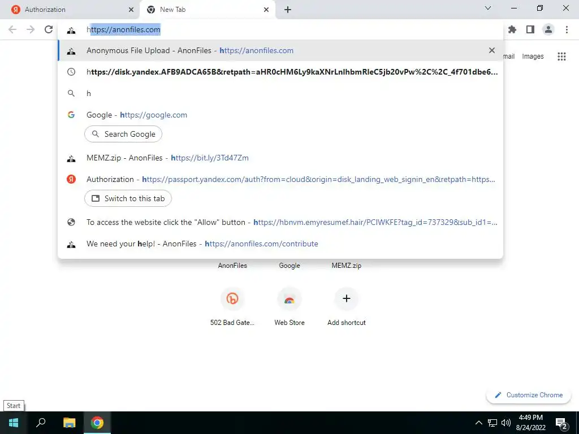
Task: Open the volume speaker icon
Action: coord(506,423)
